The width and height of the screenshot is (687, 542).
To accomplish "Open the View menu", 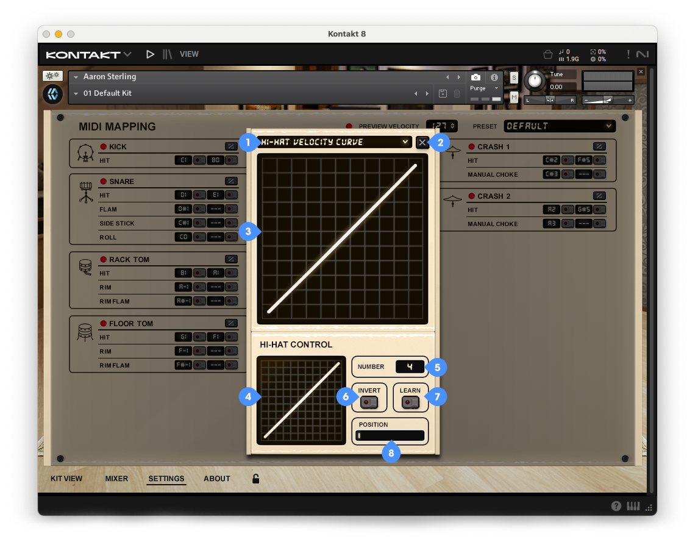I will click(x=189, y=54).
